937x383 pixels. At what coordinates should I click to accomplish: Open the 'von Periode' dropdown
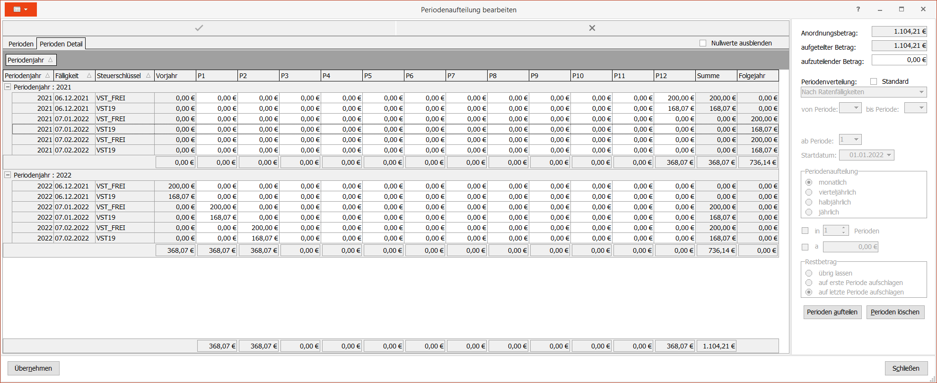coord(850,108)
